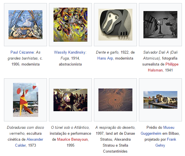Follow the Frank Gehry link
Viewport: 185px width, 156px height.
[166, 142]
